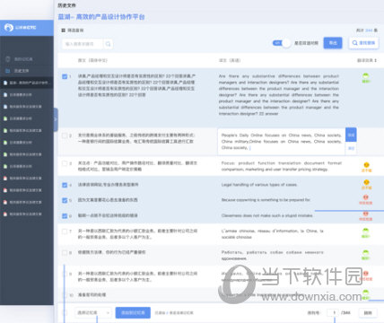Click the blue button in the footer
This screenshot has height=323, width=384.
133,313
